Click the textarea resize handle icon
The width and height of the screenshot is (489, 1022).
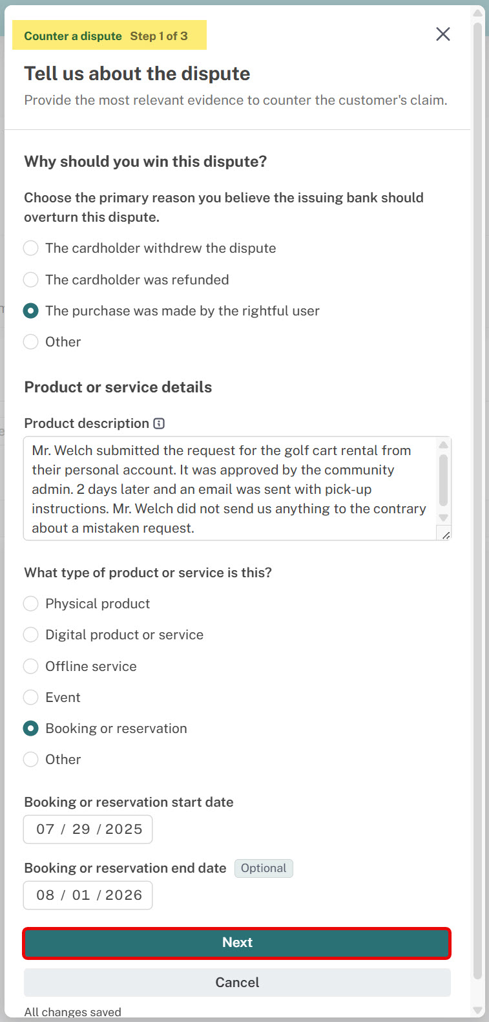coord(445,533)
